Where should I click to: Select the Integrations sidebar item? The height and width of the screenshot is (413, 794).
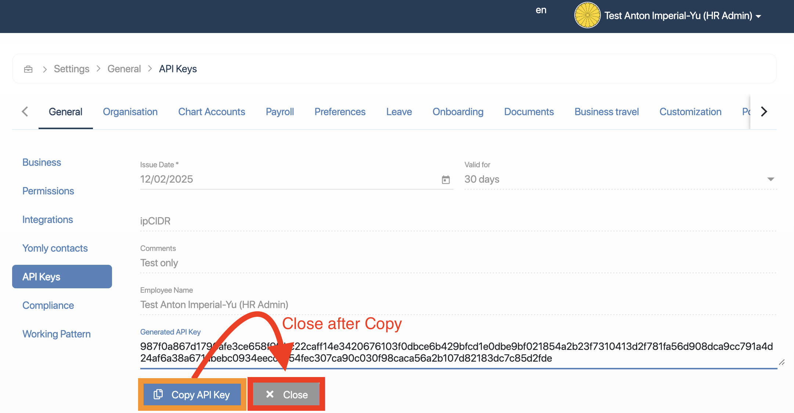(48, 220)
